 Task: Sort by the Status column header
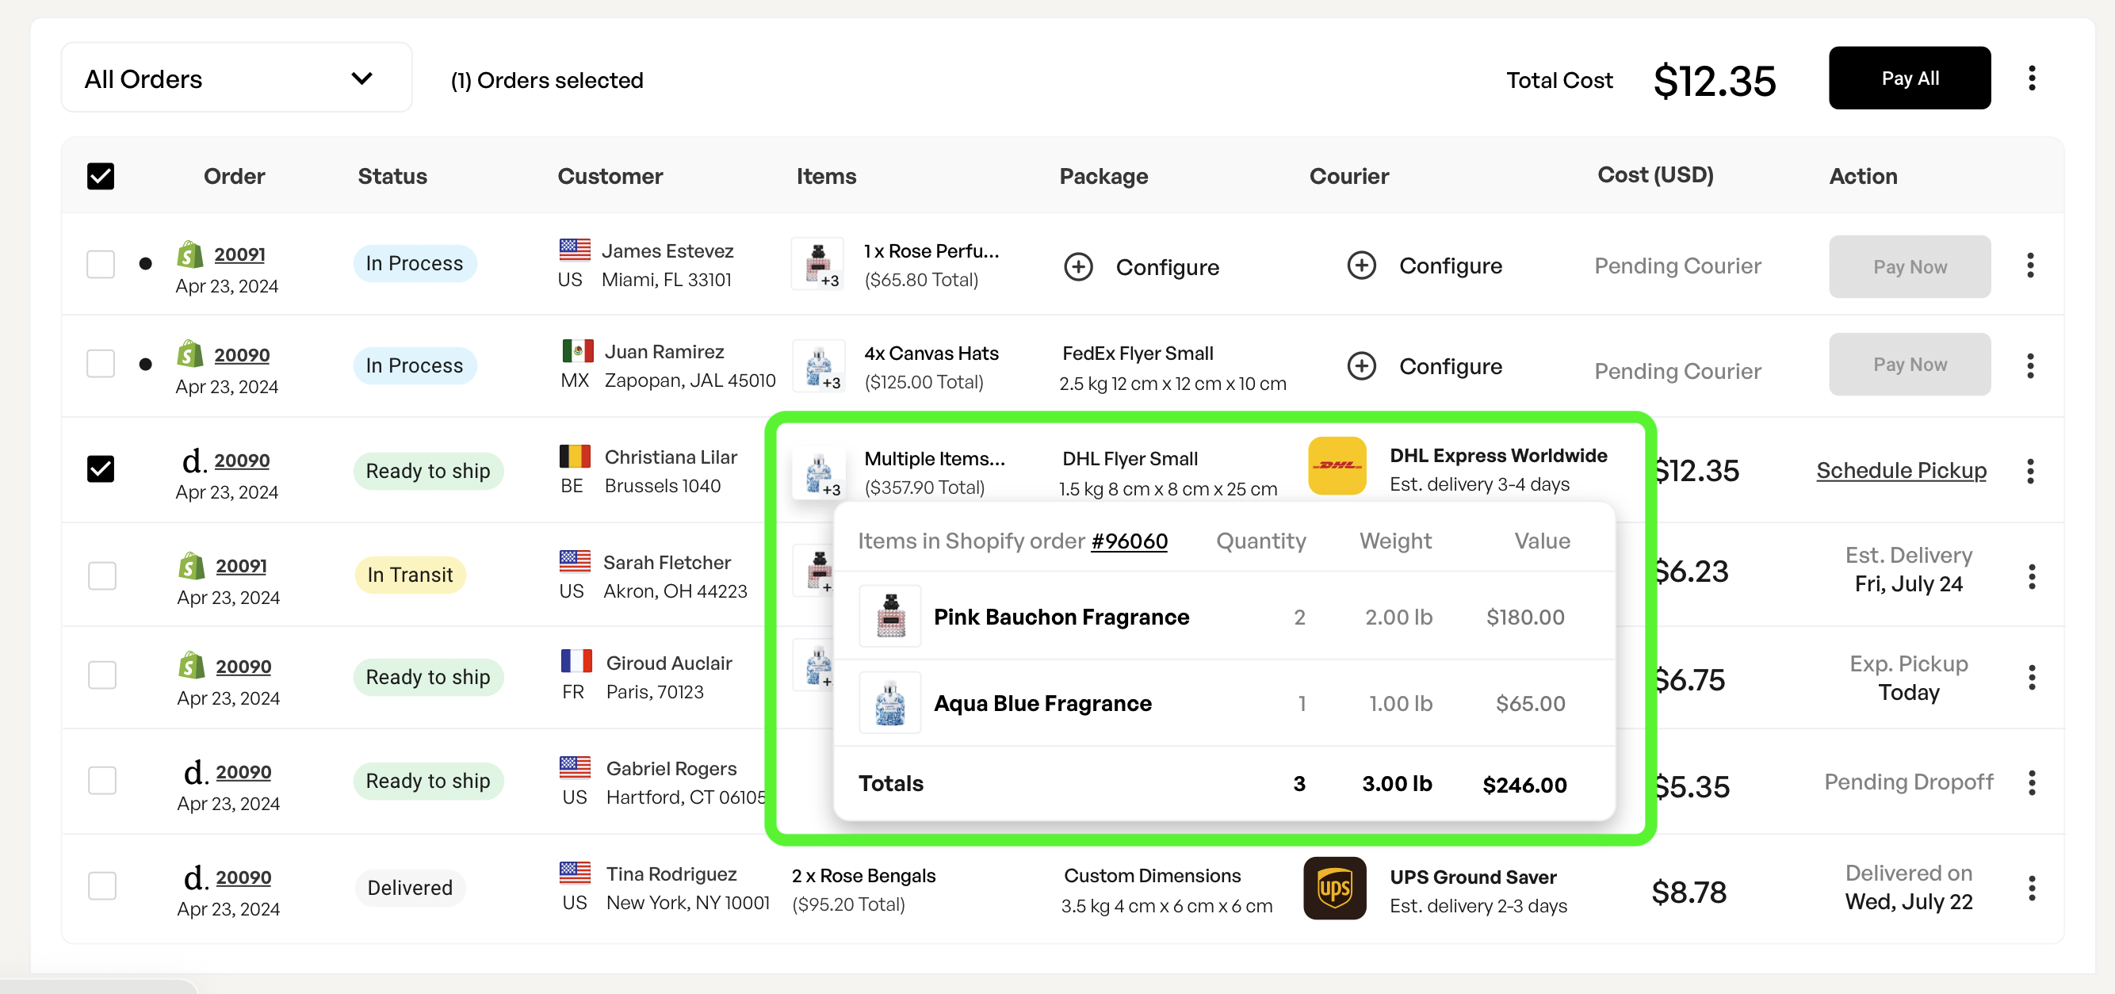(x=392, y=176)
